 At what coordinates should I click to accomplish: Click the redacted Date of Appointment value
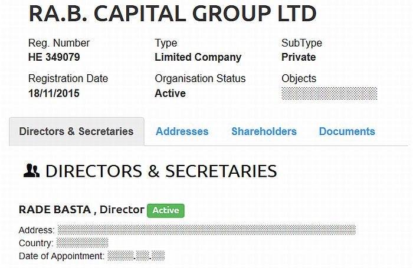(136, 256)
